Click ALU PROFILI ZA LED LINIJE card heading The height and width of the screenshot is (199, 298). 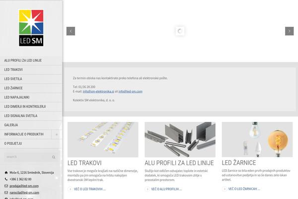coord(179,163)
